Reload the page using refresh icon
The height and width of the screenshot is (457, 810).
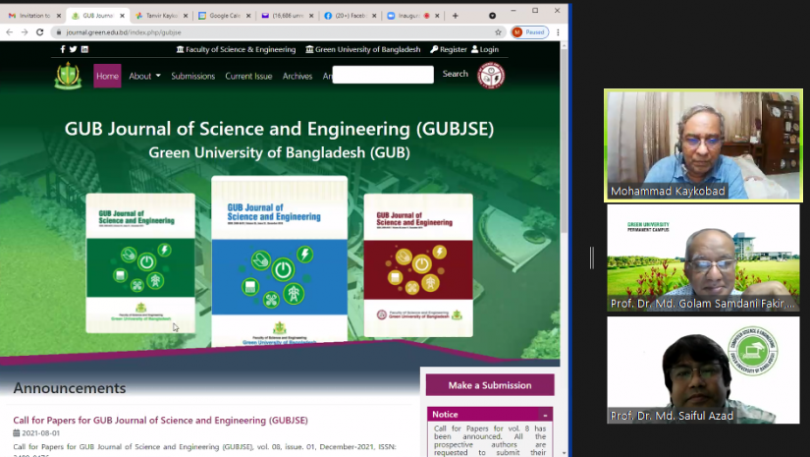[39, 32]
